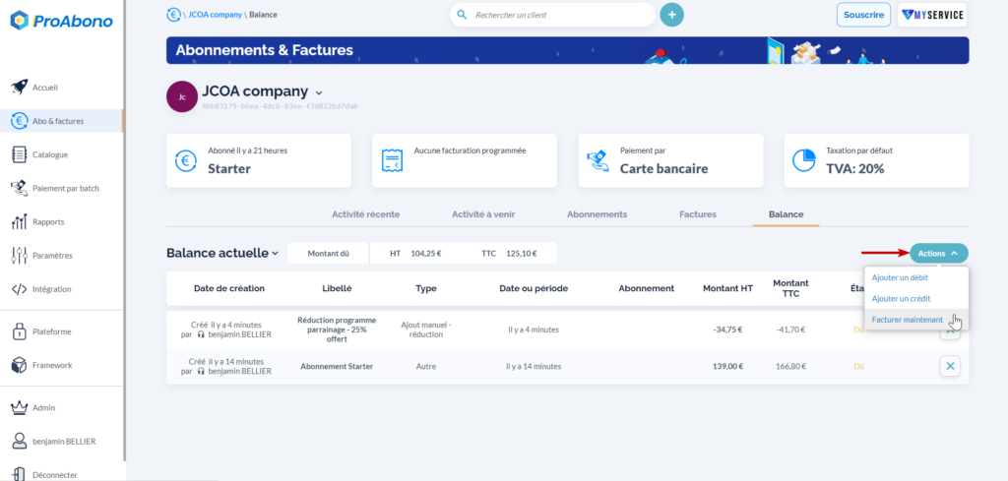Open the Accueil sidebar link

tap(45, 88)
